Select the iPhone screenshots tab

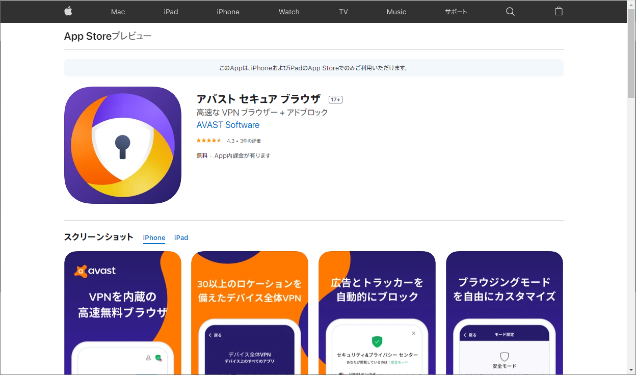154,237
